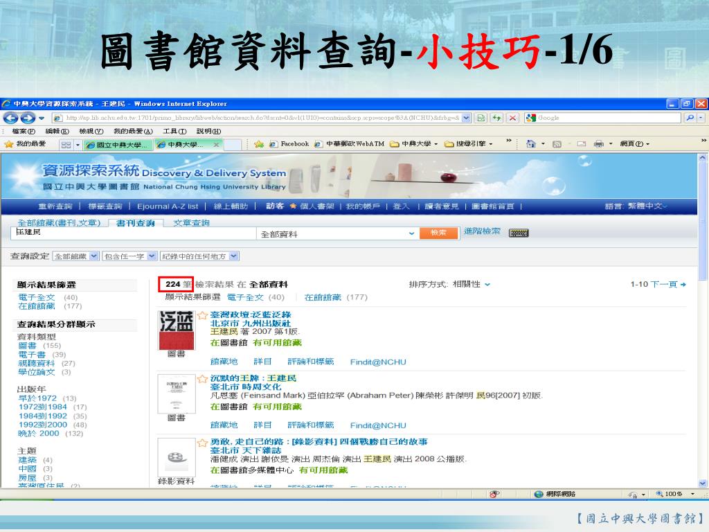The height and width of the screenshot is (532, 709).
Task: Open the 進階檢索 advanced search link
Action: click(482, 231)
